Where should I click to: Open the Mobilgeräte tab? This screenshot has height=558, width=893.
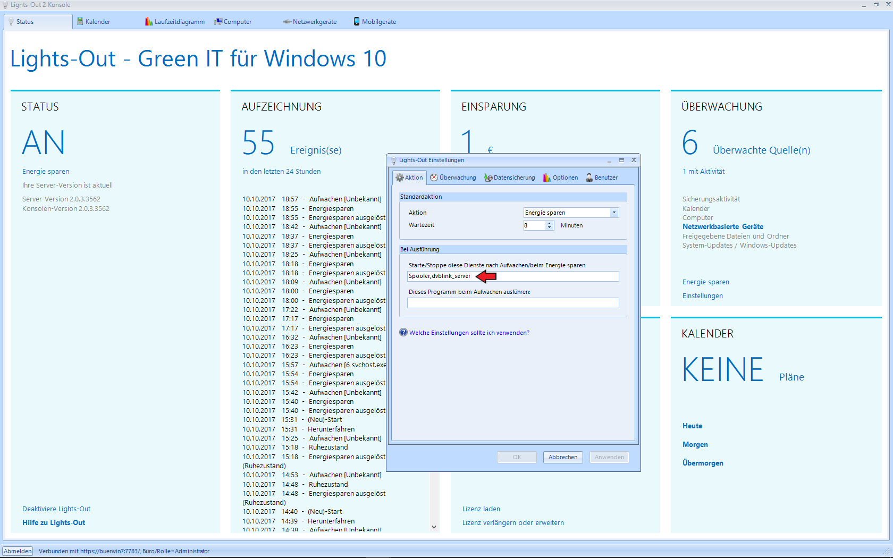coord(375,22)
